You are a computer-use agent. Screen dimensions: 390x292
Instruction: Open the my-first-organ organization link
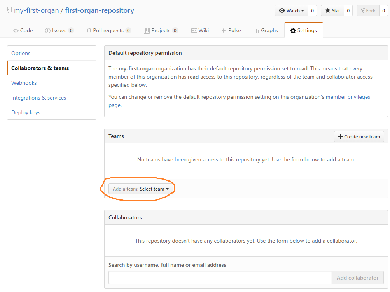(36, 10)
